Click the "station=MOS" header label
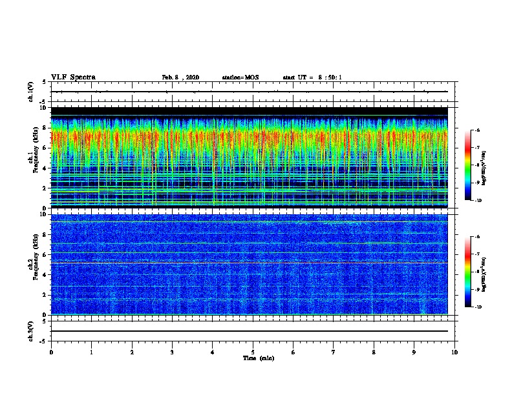The image size is (512, 395). coord(240,77)
